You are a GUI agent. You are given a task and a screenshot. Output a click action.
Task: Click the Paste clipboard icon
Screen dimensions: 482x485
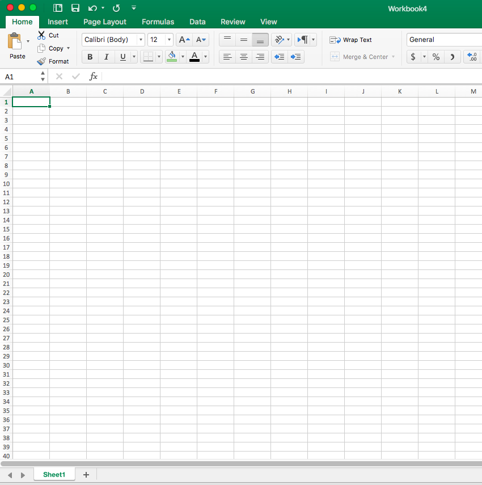tap(15, 41)
